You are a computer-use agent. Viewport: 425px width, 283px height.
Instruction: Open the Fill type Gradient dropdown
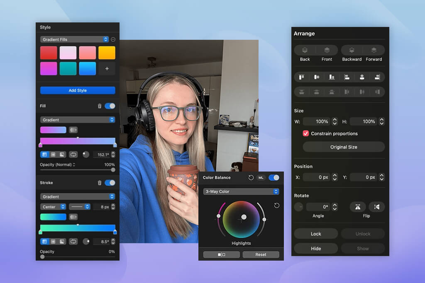(x=78, y=120)
